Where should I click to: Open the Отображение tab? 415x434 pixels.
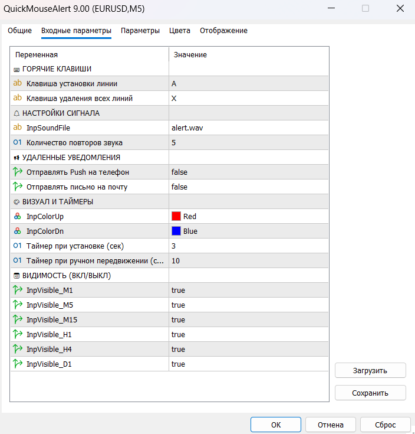pos(223,31)
